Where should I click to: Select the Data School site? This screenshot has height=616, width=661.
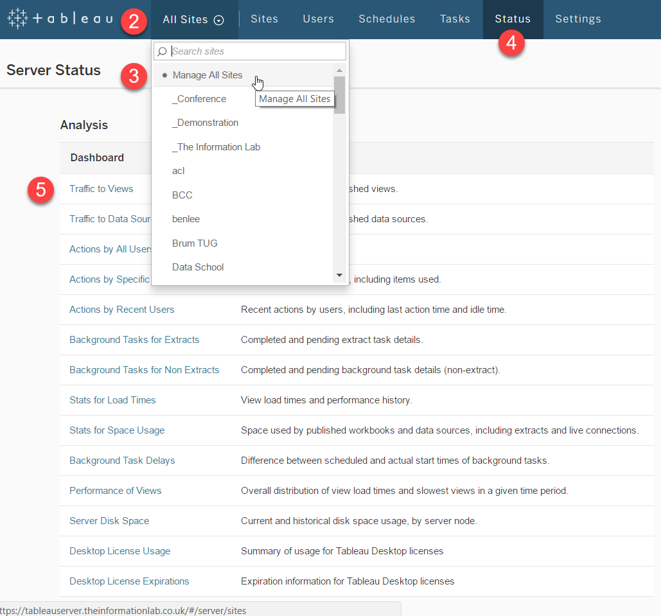click(197, 267)
